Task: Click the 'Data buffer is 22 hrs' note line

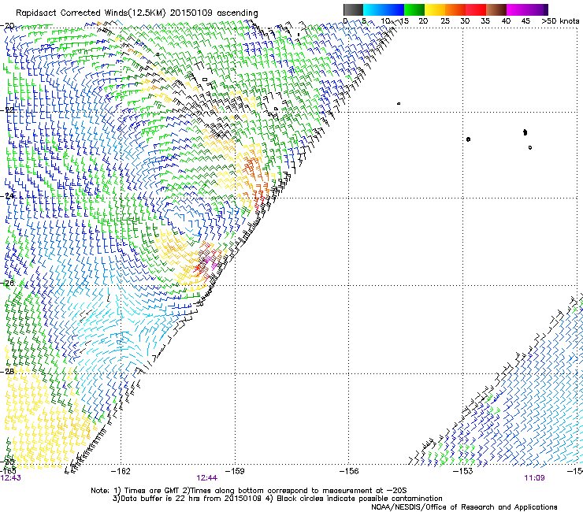Action: coord(277,499)
